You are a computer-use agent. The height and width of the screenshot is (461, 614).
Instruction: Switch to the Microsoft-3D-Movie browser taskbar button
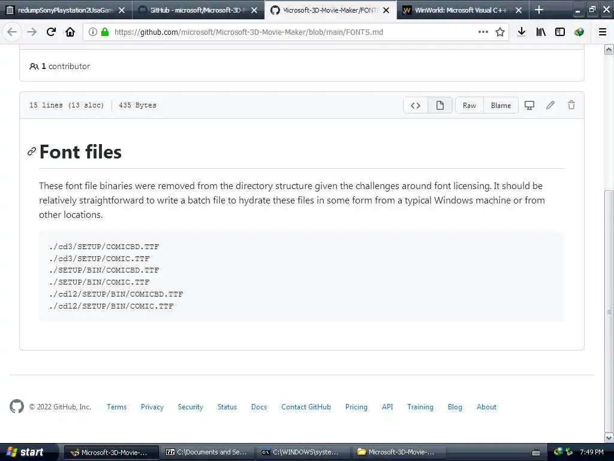(x=111, y=453)
